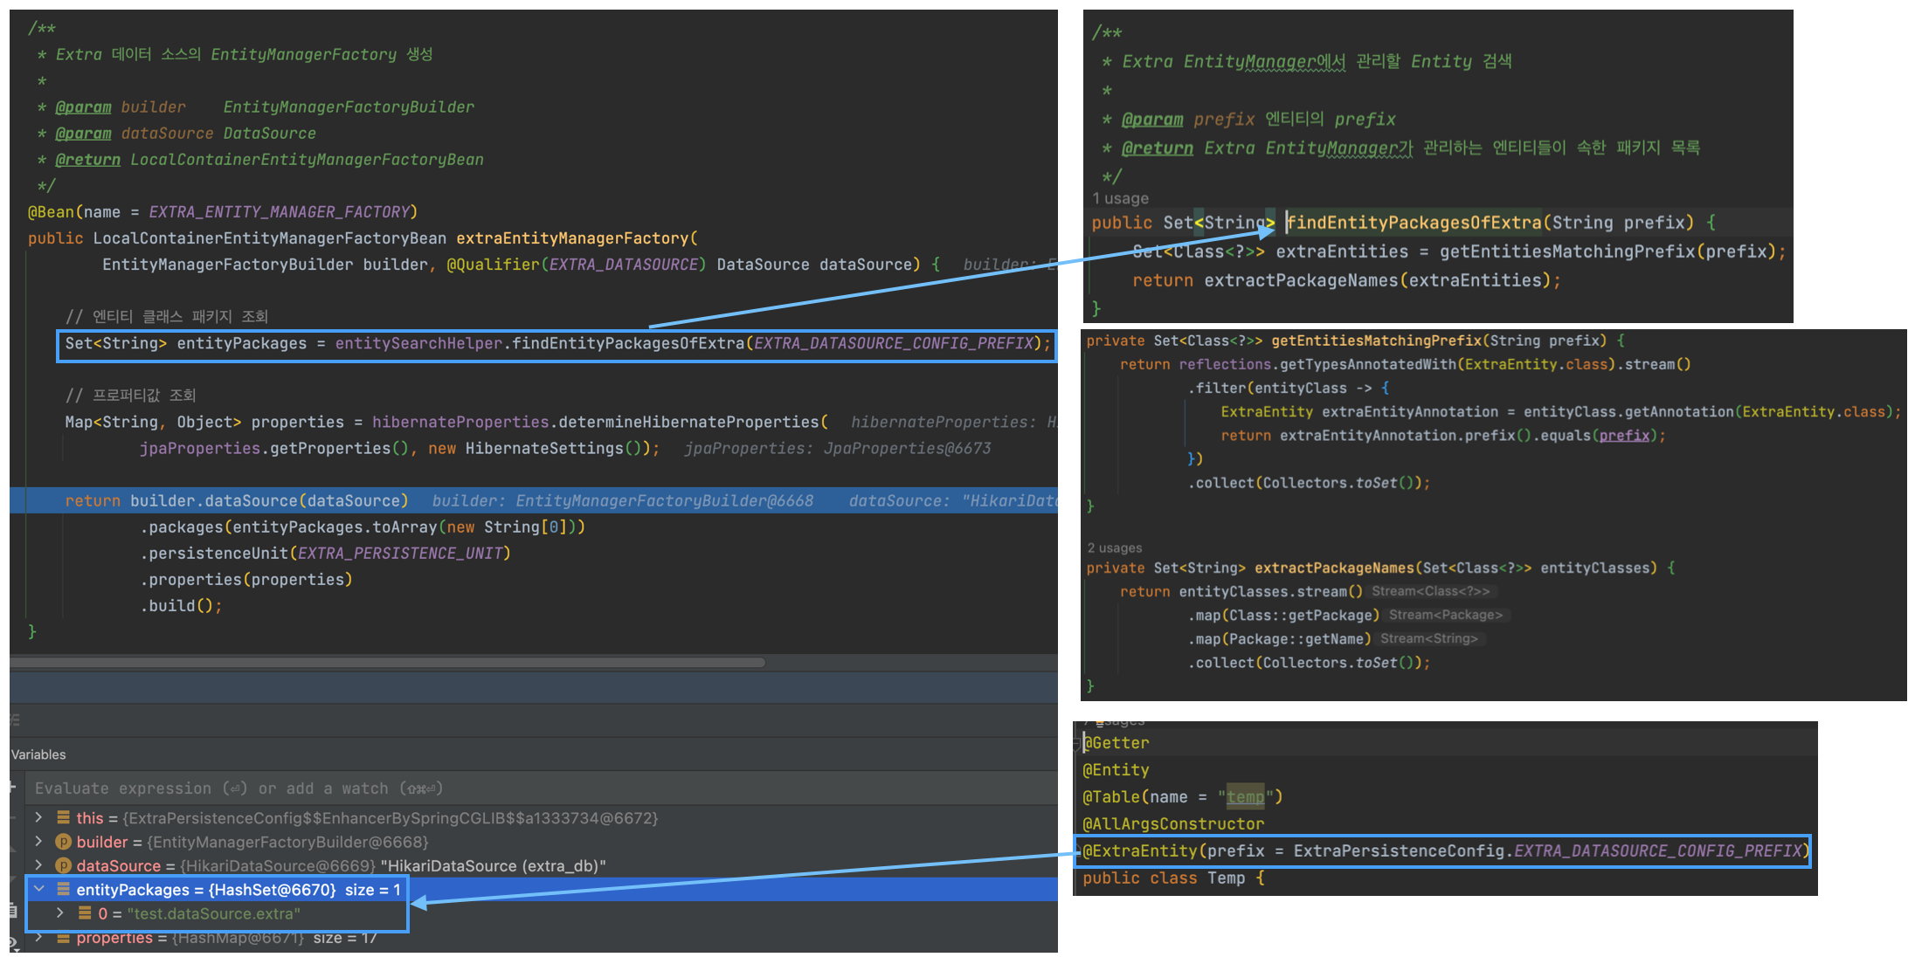Expand the dataSource HikariDataSource node
The height and width of the screenshot is (964, 1915).
[x=38, y=865]
